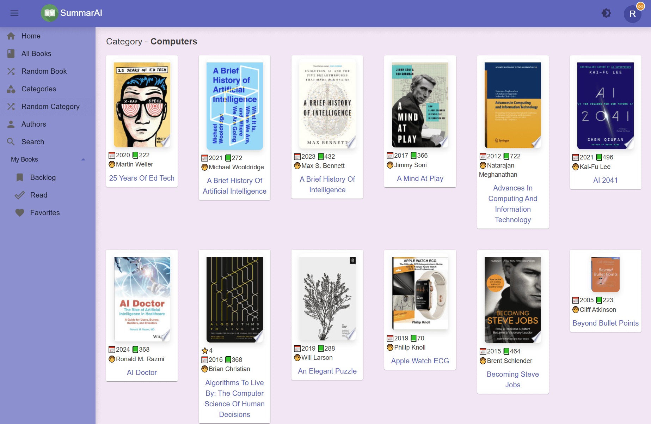Open the 25 Years Of Ed Tech cover

pyautogui.click(x=142, y=105)
